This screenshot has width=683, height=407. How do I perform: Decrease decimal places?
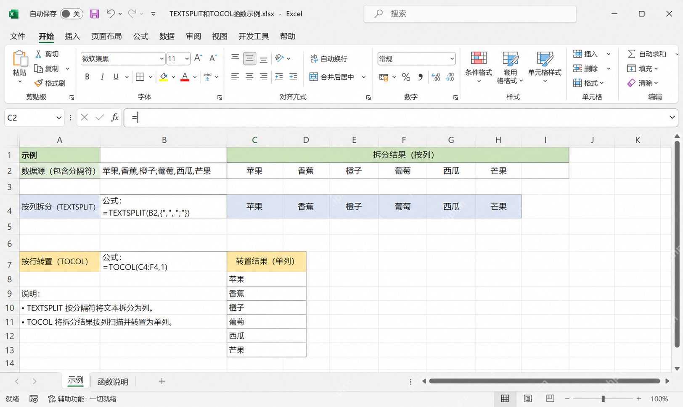point(450,77)
